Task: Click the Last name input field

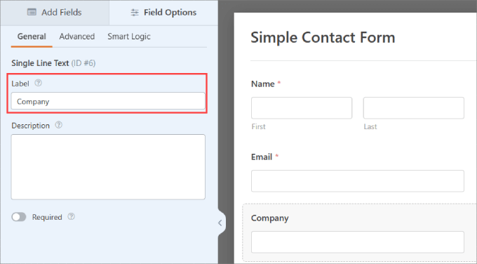Action: (413, 108)
